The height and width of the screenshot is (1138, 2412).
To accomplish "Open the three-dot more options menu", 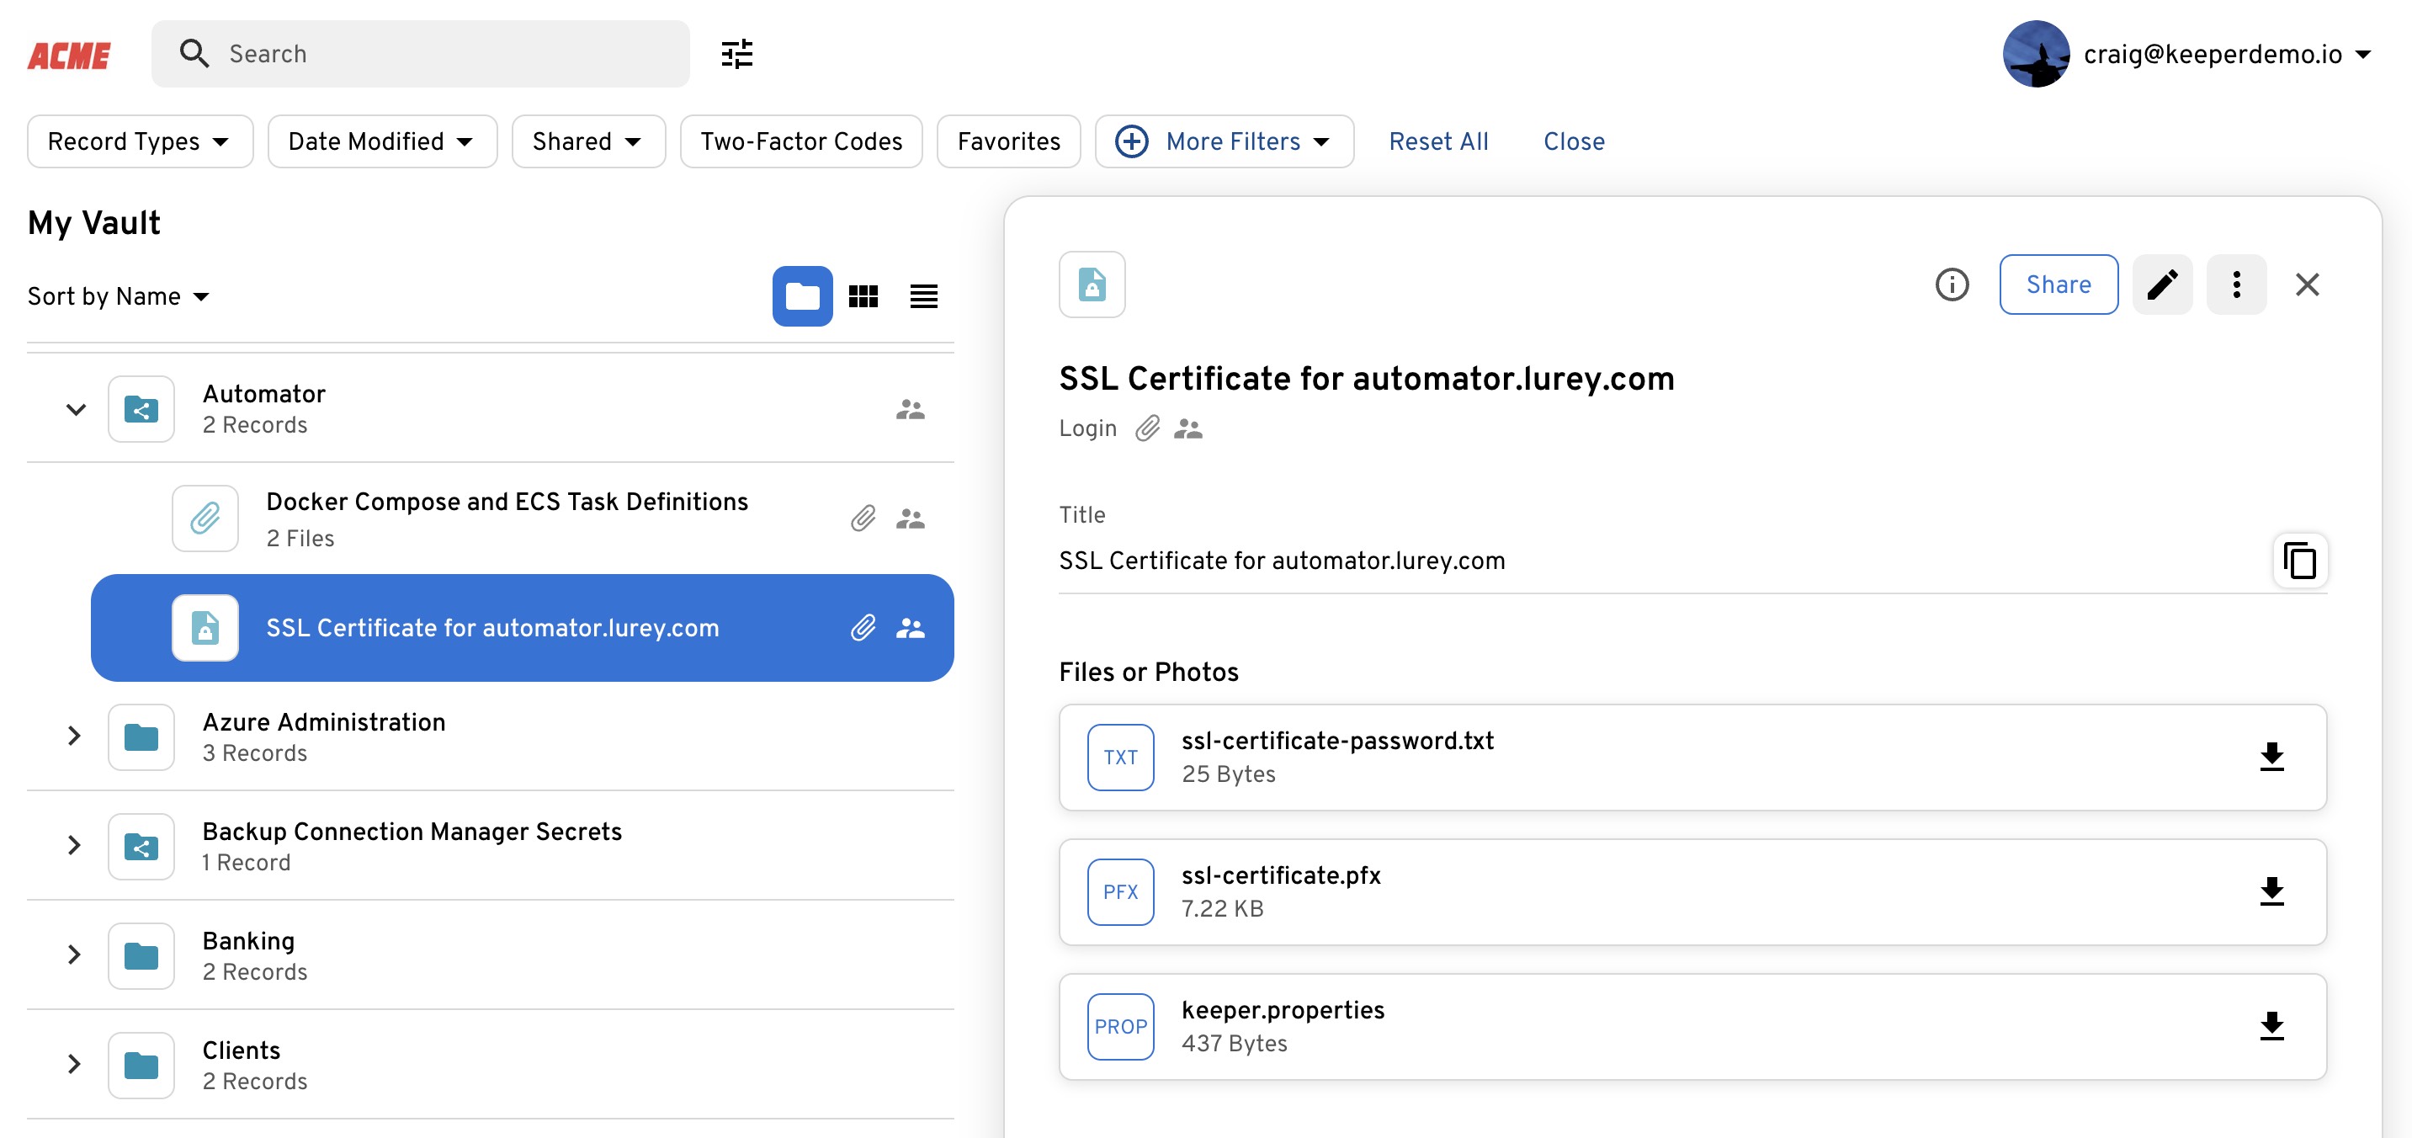I will coord(2235,284).
